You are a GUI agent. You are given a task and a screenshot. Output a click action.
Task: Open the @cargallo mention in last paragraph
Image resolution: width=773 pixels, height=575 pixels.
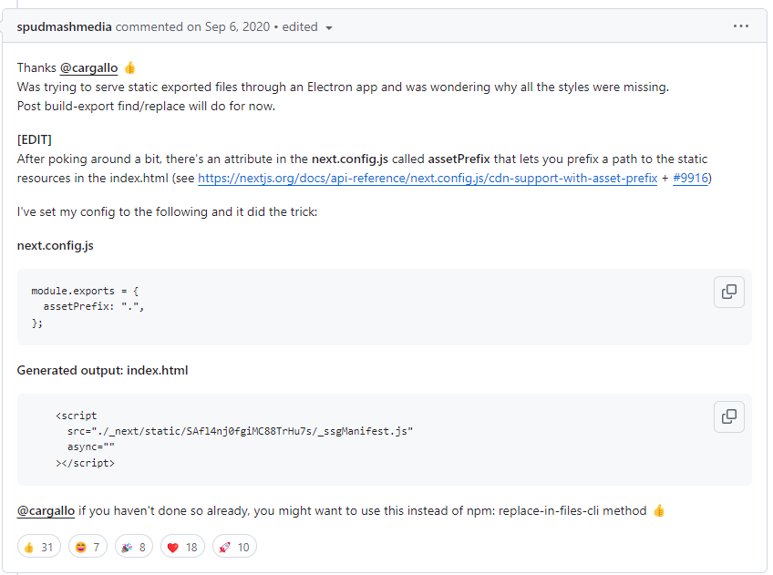tap(46, 510)
